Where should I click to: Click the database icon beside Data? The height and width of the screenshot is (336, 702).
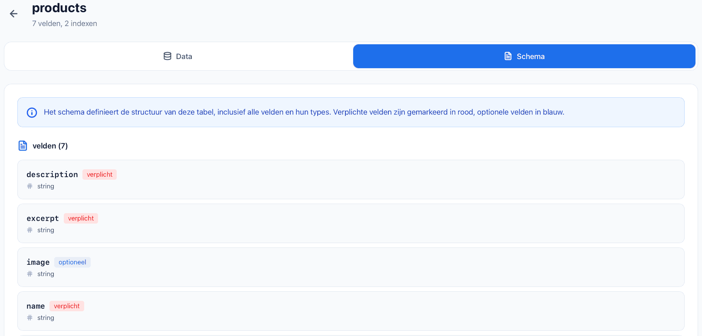click(x=167, y=56)
